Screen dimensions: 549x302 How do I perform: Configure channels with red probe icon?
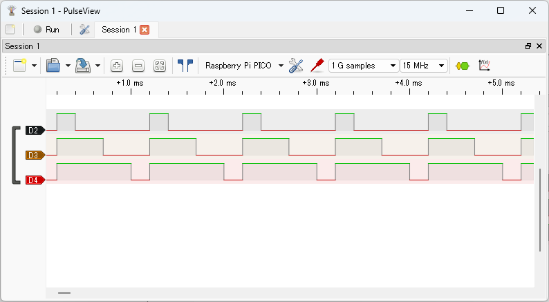(x=317, y=66)
